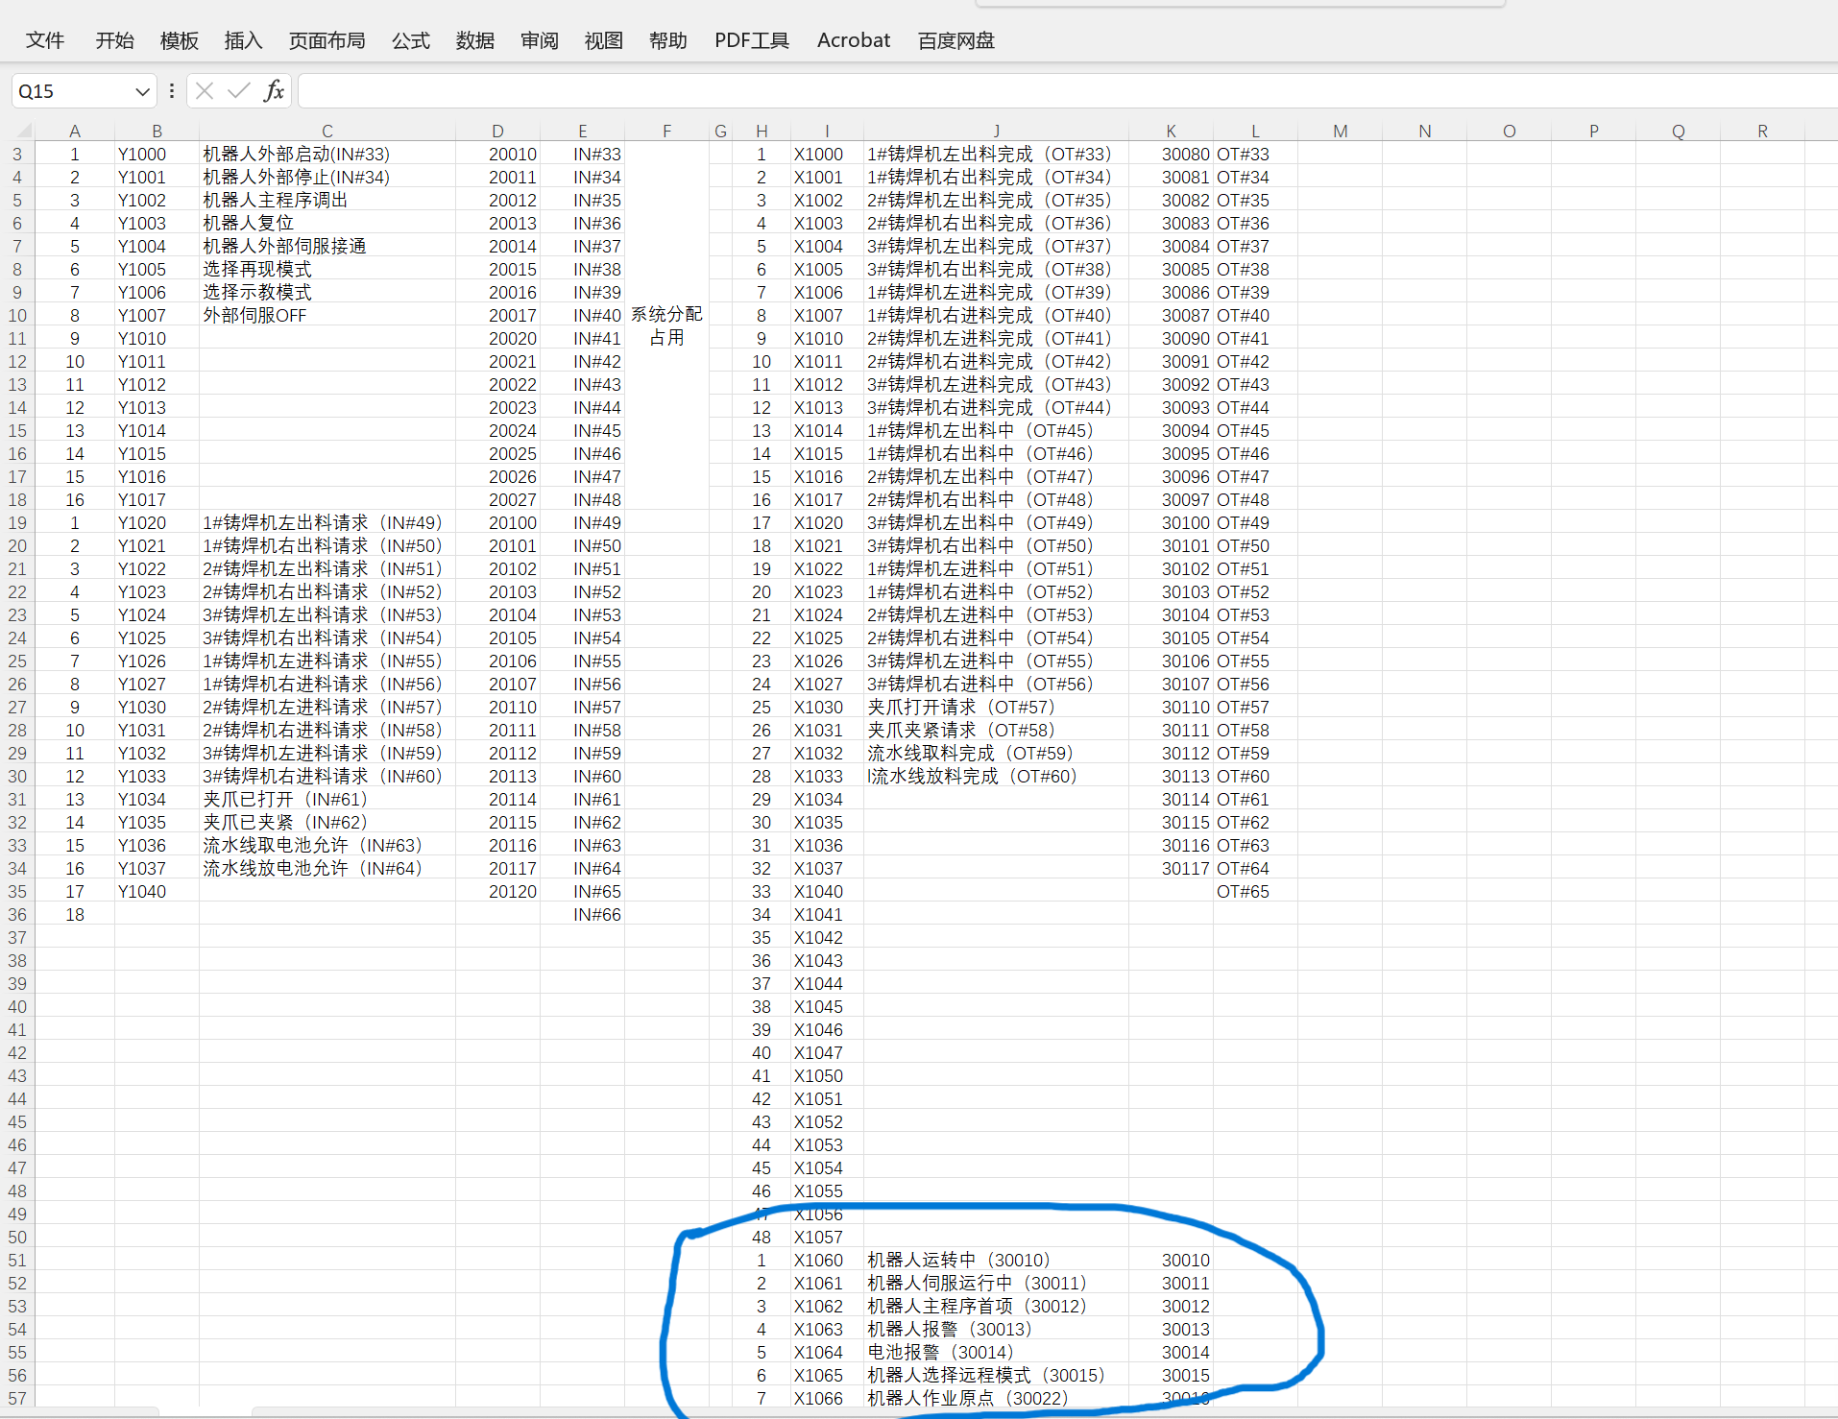
Task: Click the three-dot handle beside Name Box
Action: pos(172,91)
